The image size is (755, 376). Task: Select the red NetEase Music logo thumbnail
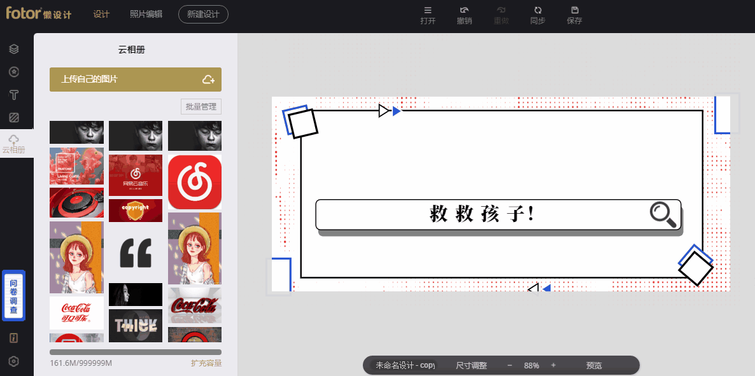[x=194, y=183]
